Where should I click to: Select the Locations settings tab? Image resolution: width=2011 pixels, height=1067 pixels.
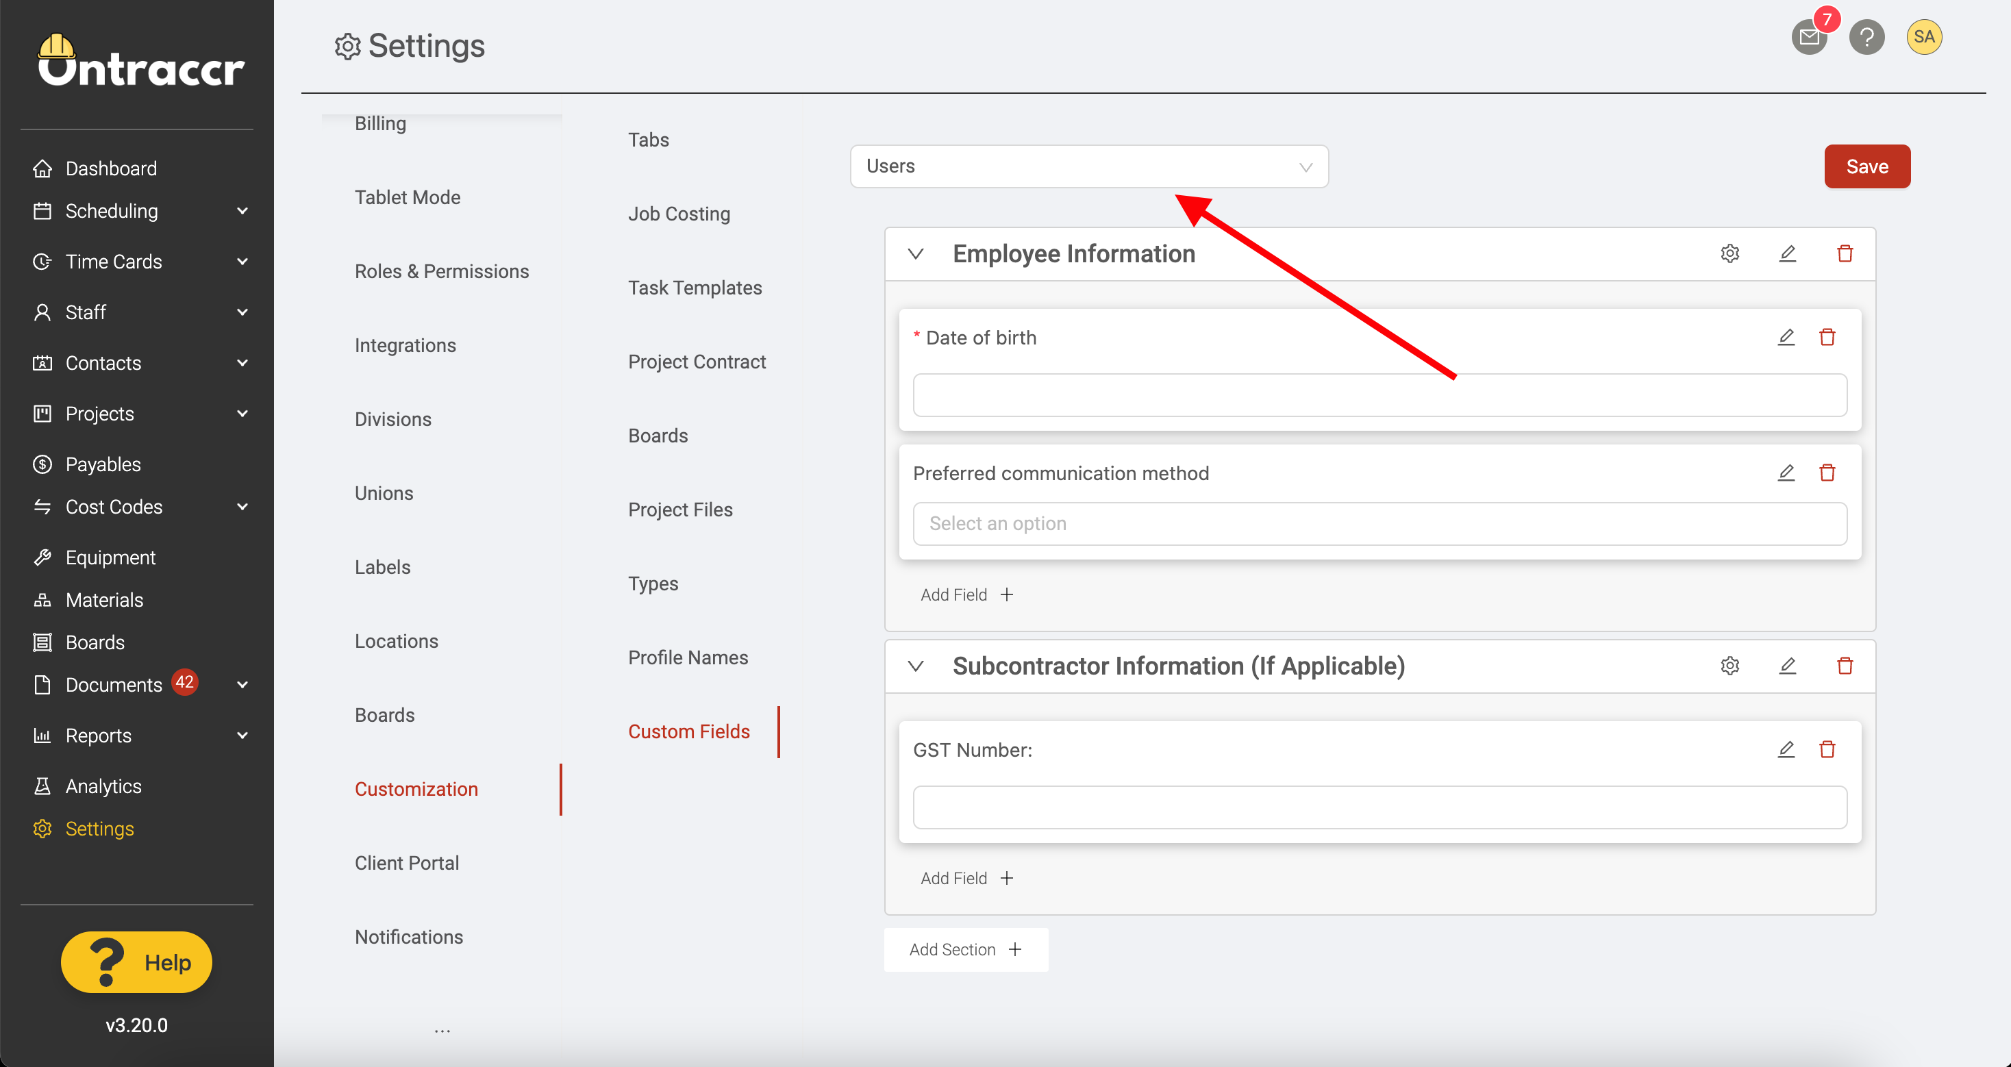tap(397, 642)
